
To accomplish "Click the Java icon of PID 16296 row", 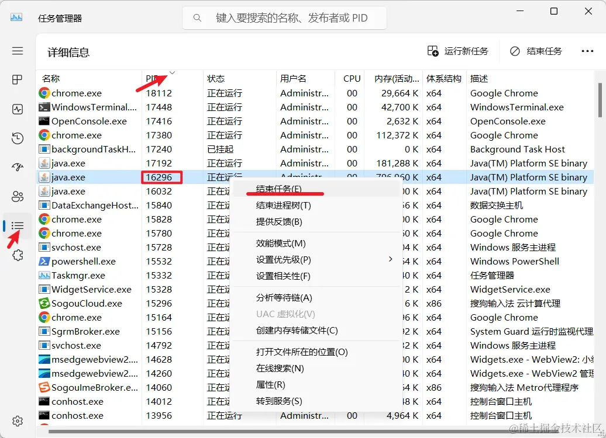I will [x=44, y=177].
